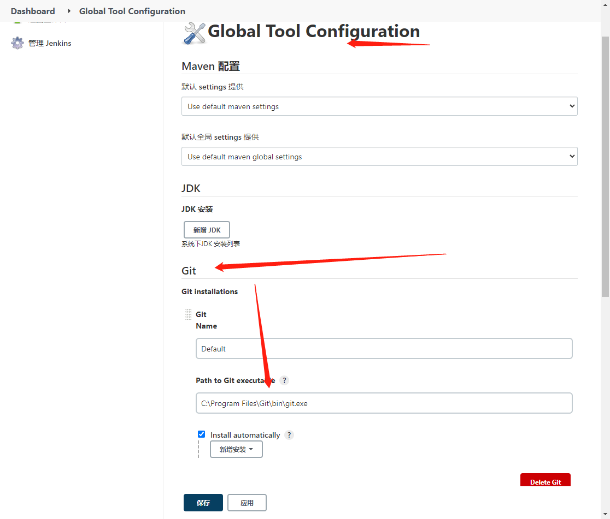
Task: Click the scrollbar down arrow at bottom right
Action: 606,514
